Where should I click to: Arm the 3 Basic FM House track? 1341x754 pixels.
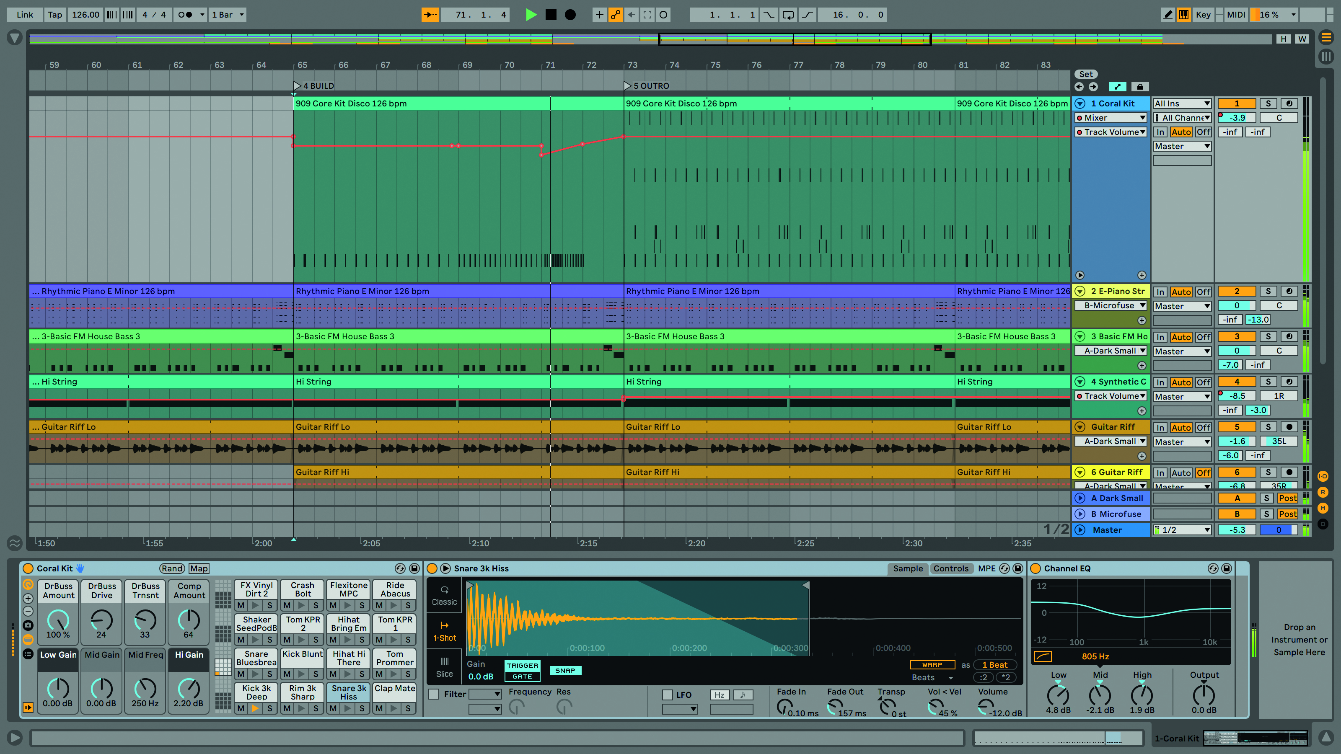[1289, 337]
